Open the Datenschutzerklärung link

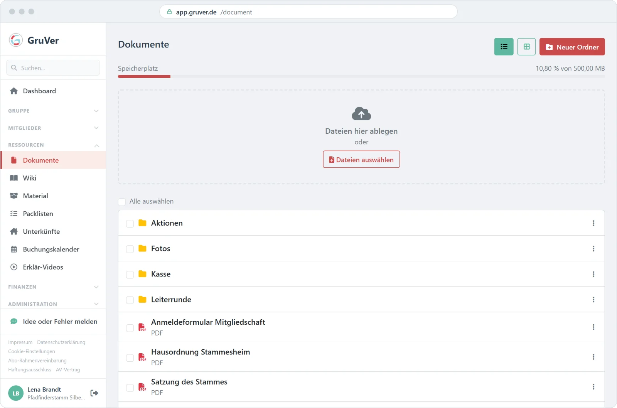tap(61, 342)
